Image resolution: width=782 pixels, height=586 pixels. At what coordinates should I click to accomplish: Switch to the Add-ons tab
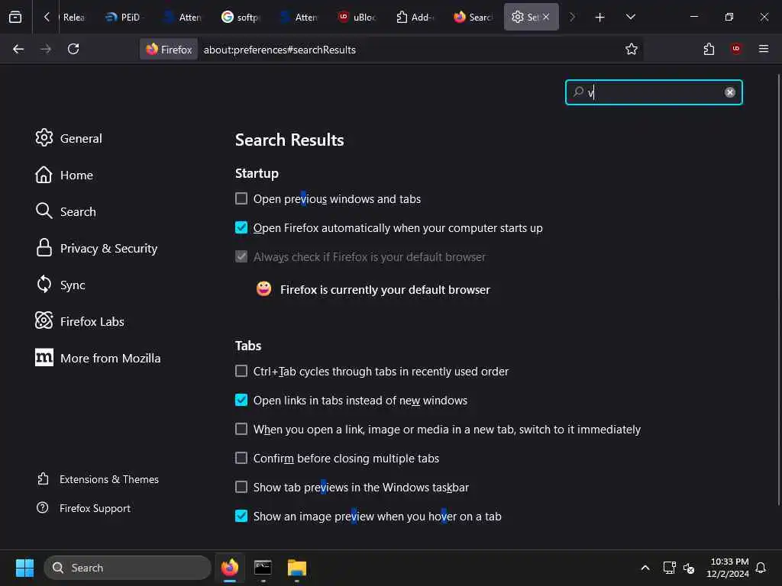415,18
